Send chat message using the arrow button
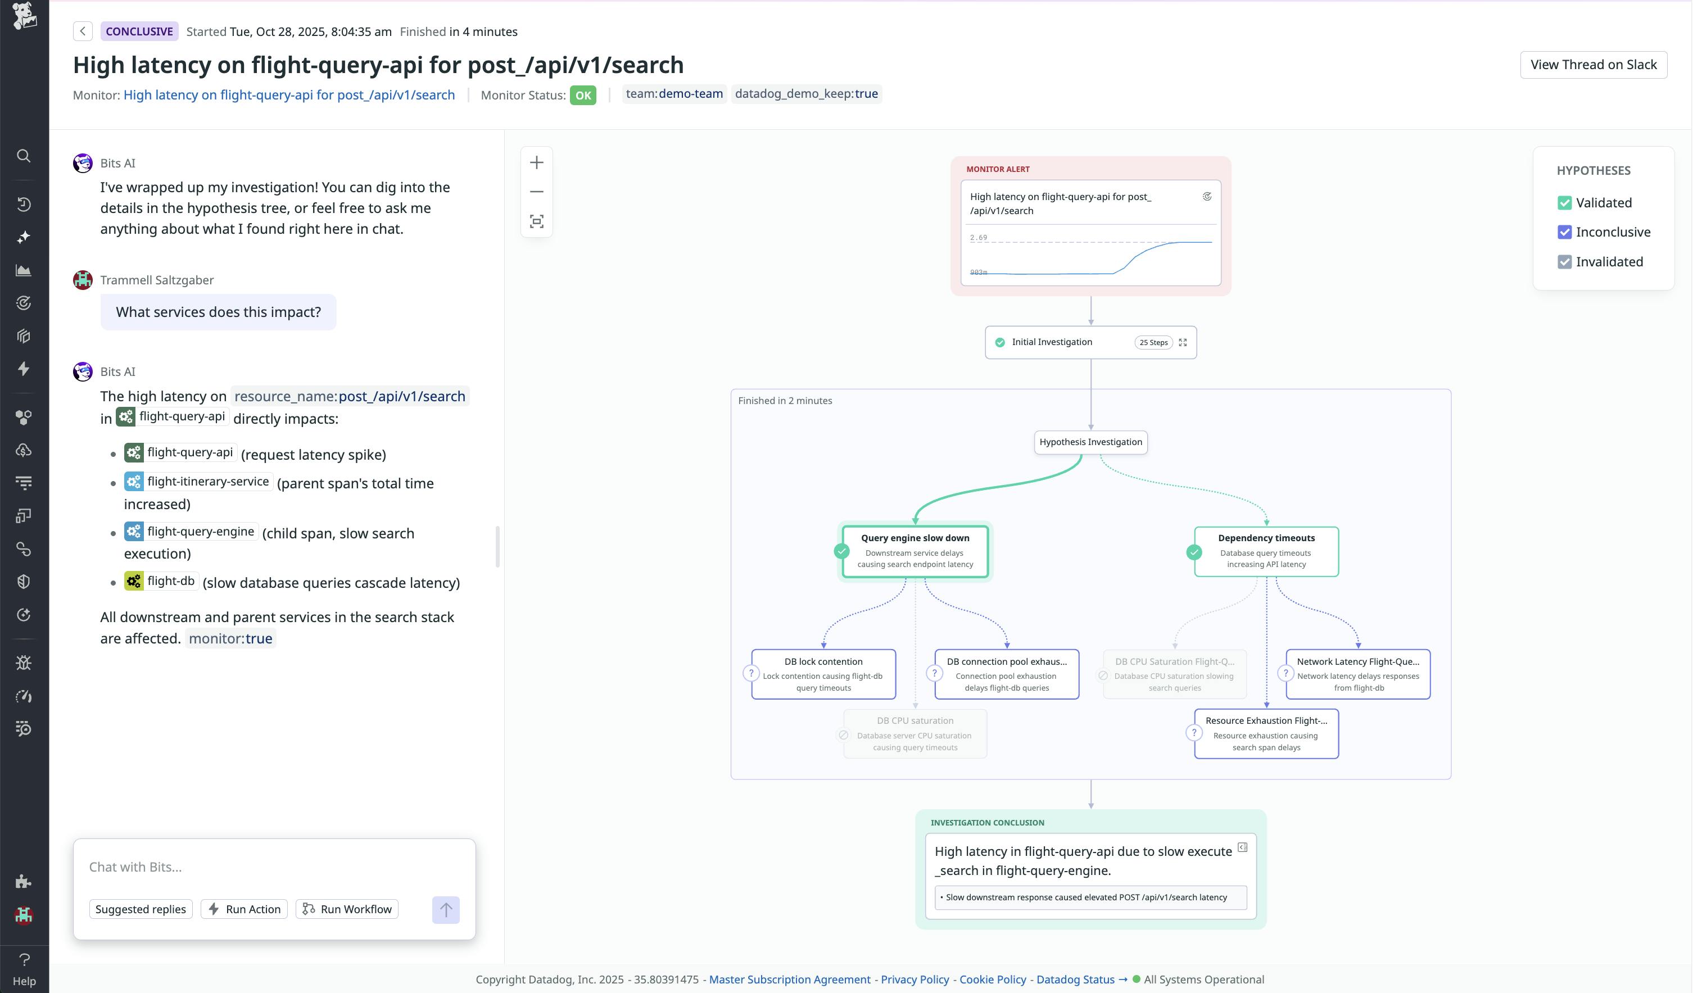This screenshot has width=1693, height=993. pos(445,910)
